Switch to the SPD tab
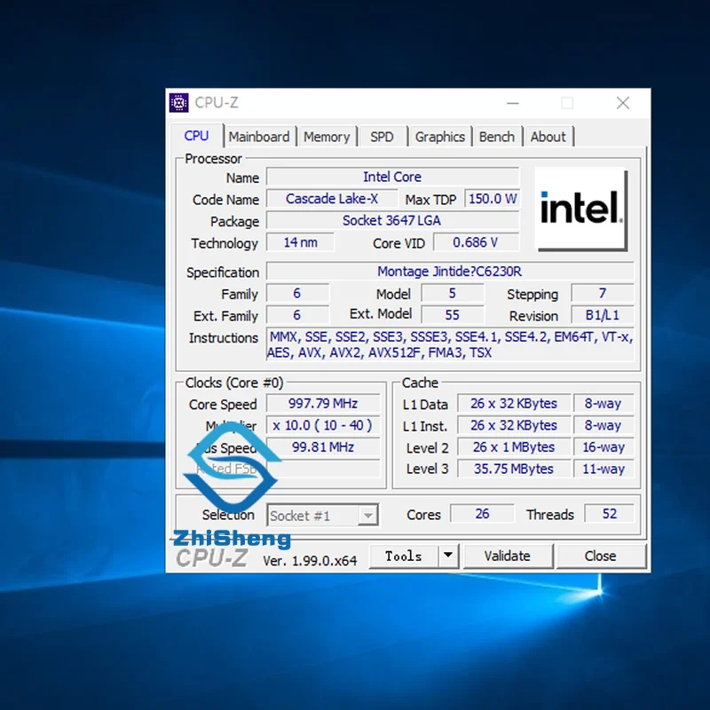The height and width of the screenshot is (710, 710). [x=382, y=137]
